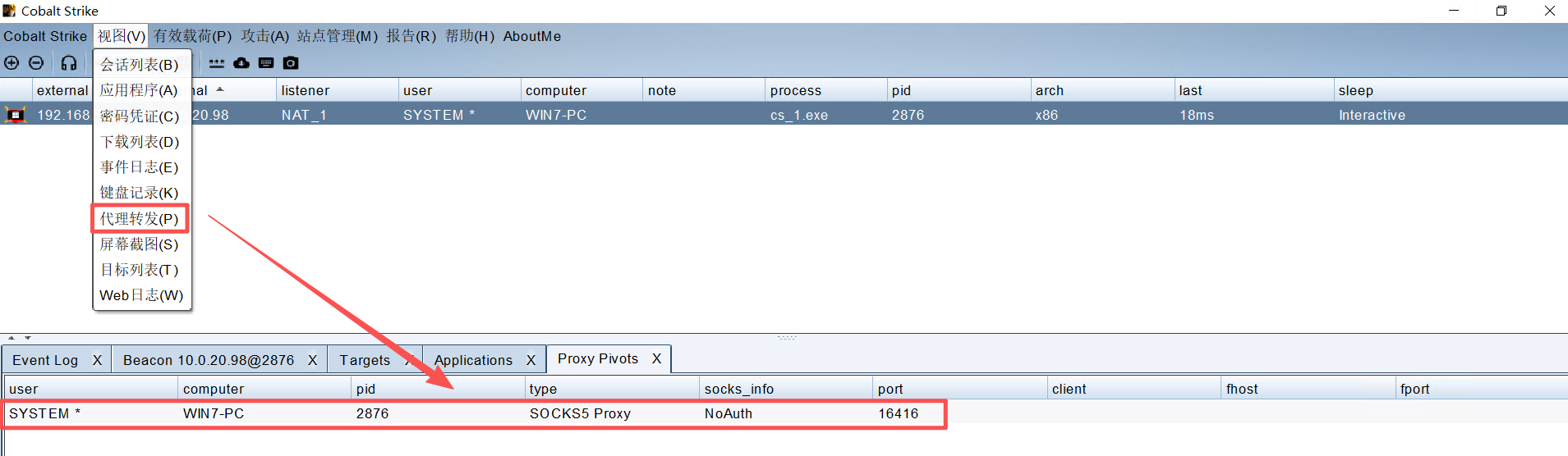Sort proxy pivots by fport column

click(1482, 389)
